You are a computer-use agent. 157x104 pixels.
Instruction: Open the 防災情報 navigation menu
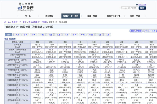coord(49,16)
